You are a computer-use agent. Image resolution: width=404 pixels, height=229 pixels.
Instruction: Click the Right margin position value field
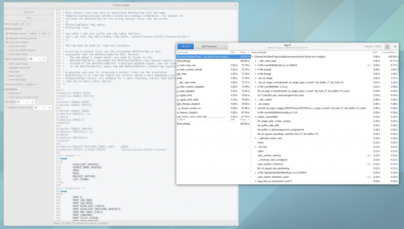click(x=32, y=59)
